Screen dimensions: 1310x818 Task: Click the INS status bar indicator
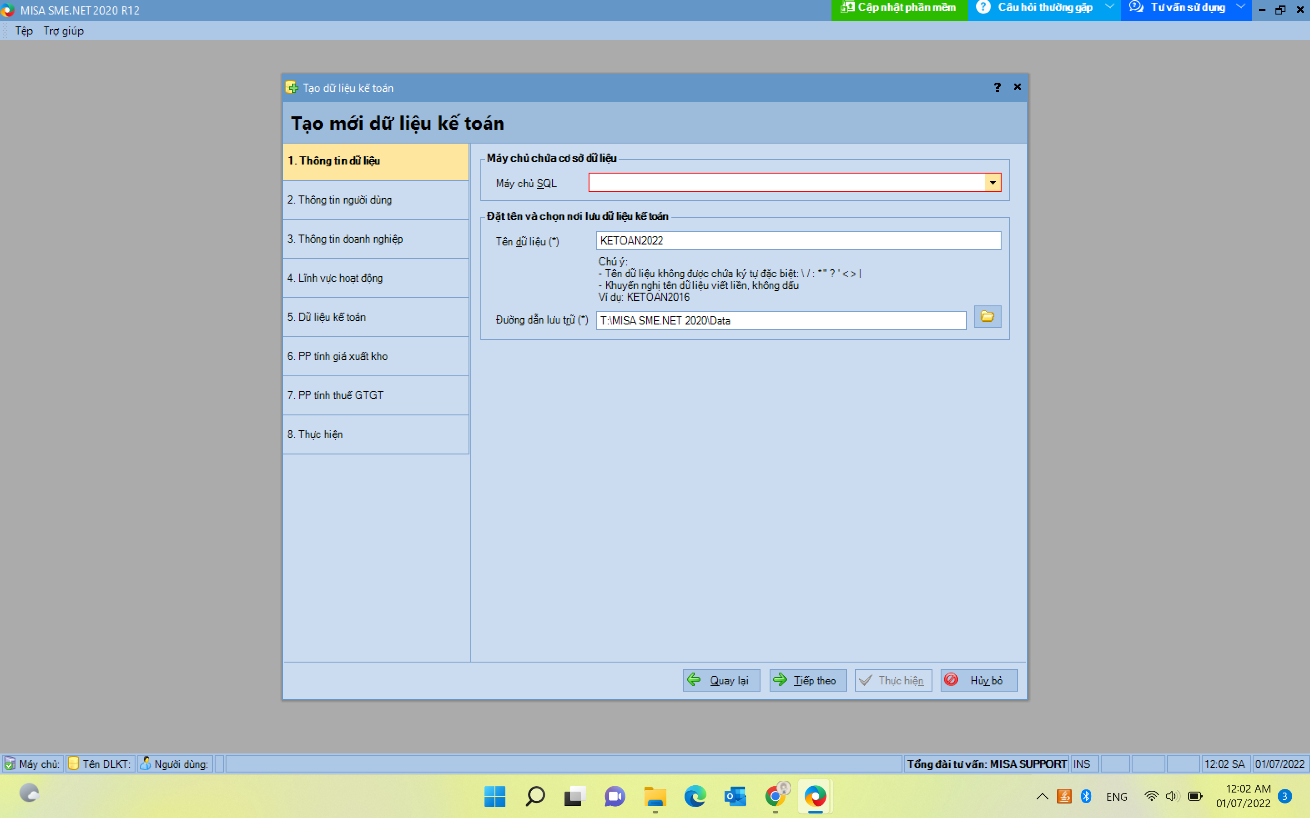[1083, 763]
